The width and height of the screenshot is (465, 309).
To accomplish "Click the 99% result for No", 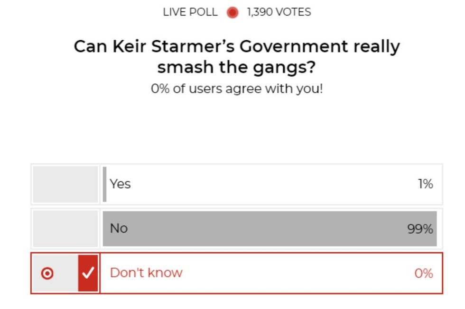I will tap(420, 229).
